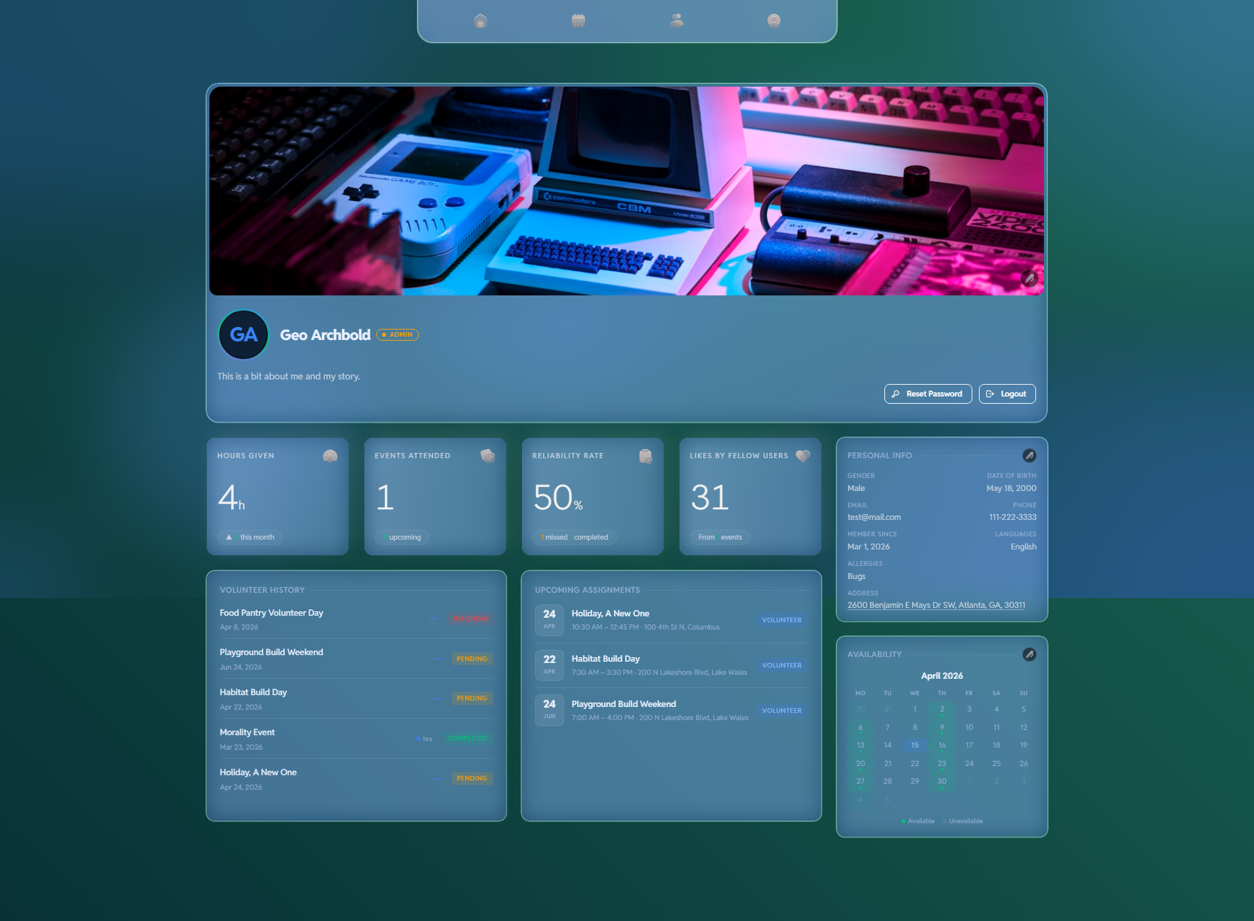Click the '1 missed 1 completed' reliability chip
Viewport: 1254px width, 921px height.
click(574, 537)
